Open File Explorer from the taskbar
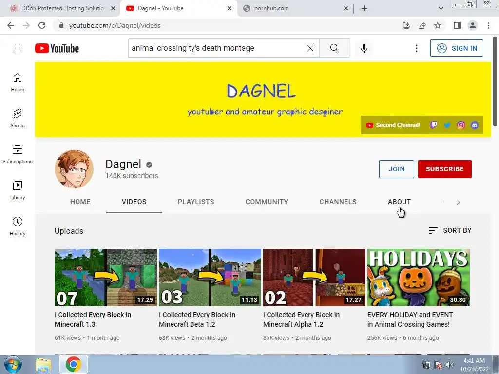The image size is (499, 374). [43, 364]
